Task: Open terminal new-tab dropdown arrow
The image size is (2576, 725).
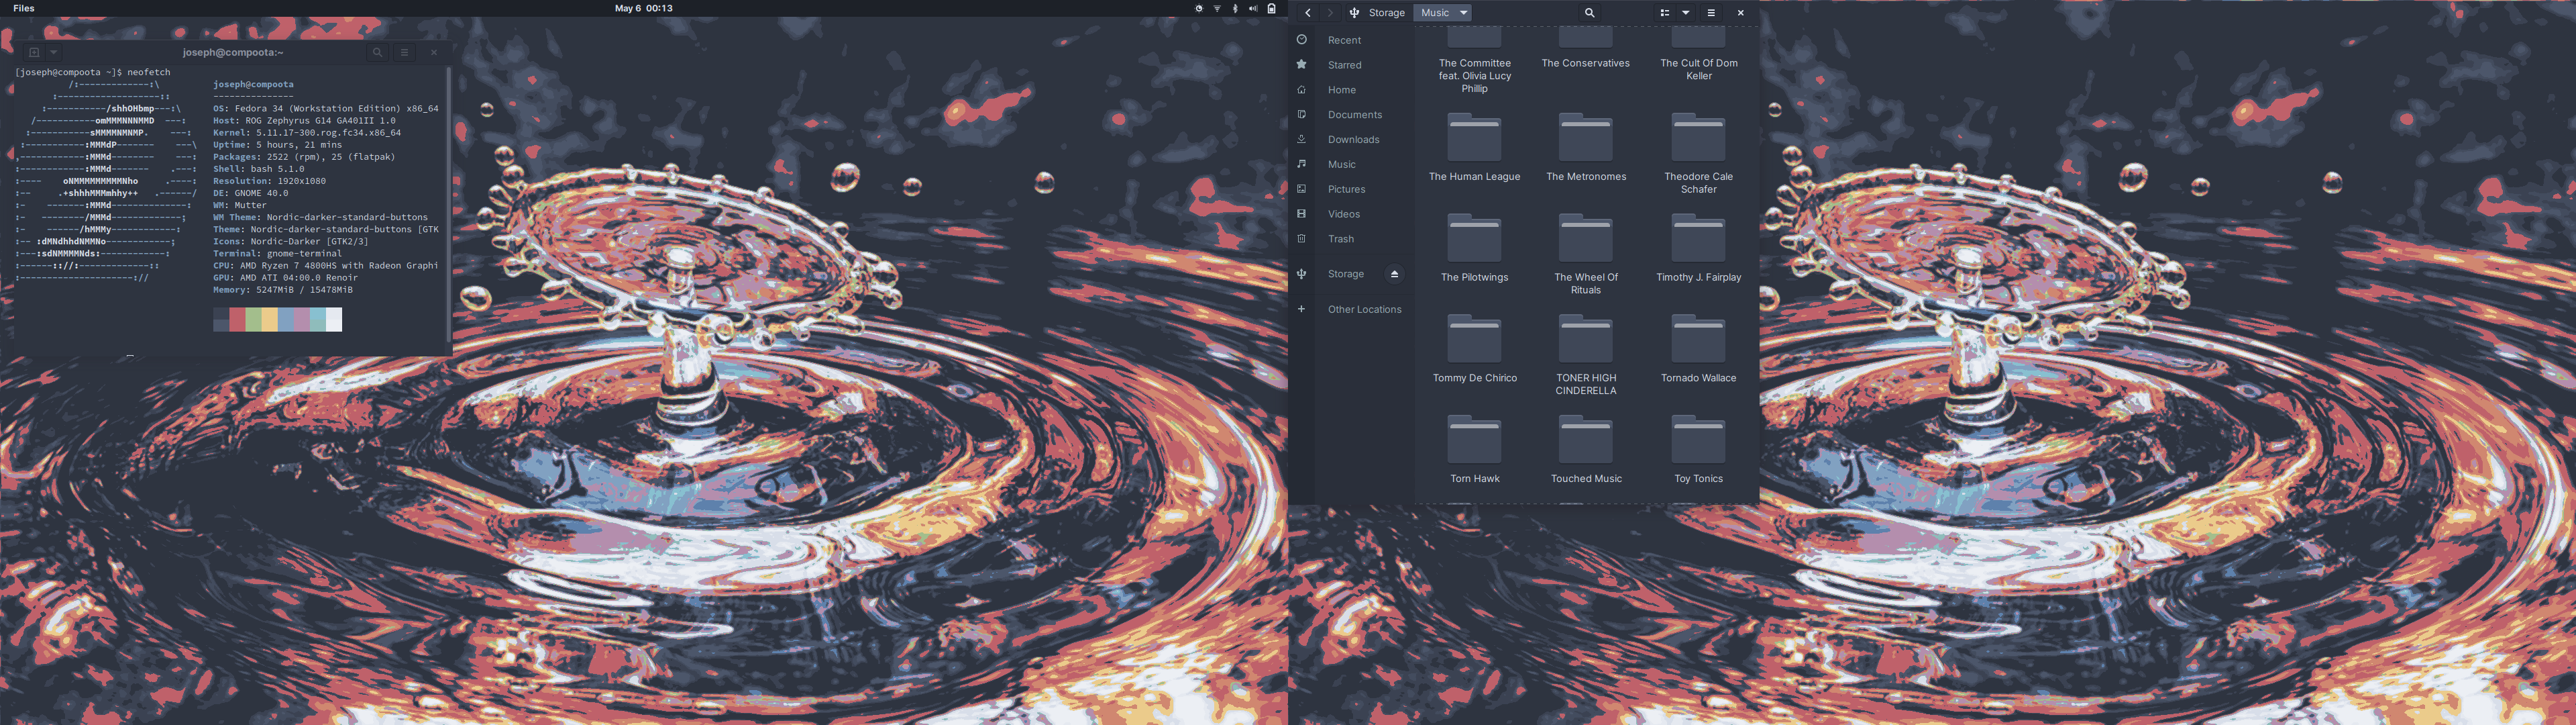Action: pos(54,52)
